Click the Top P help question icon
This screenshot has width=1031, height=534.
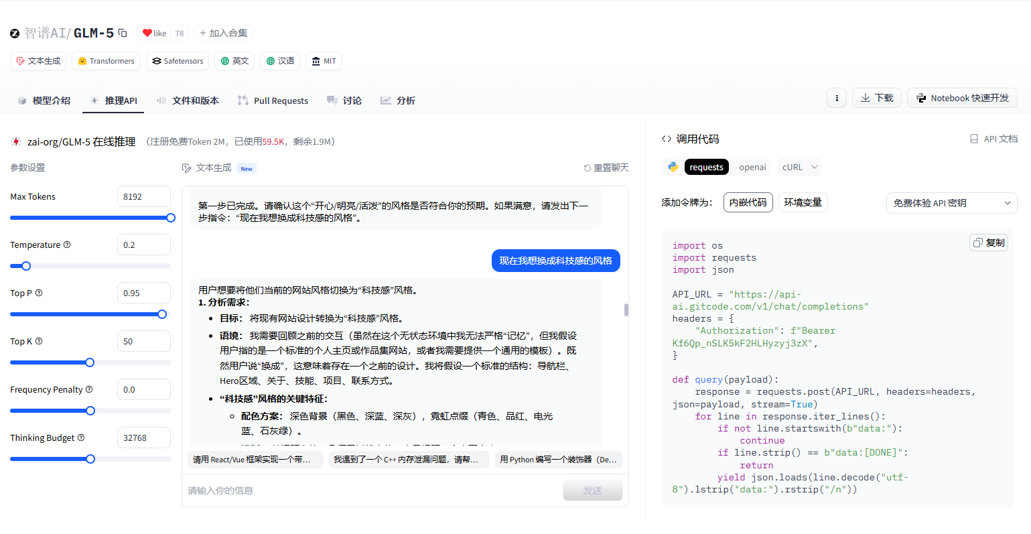39,293
